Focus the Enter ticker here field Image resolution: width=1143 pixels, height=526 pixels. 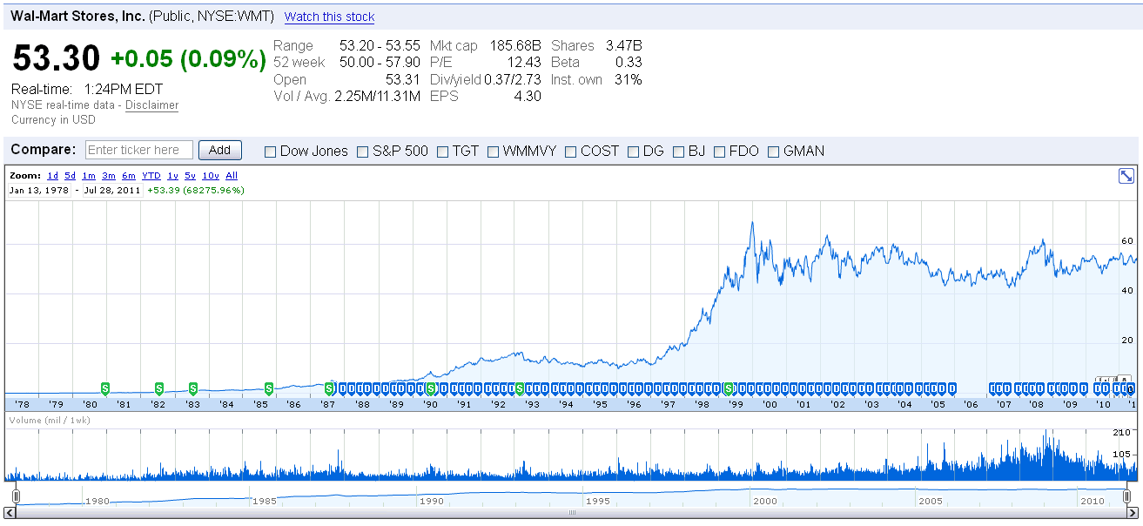tap(139, 150)
